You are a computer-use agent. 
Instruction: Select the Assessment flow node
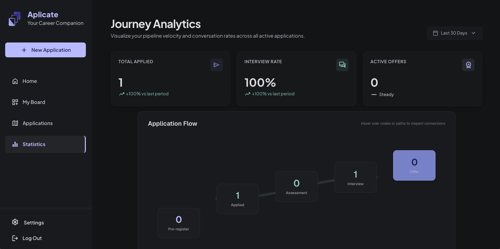tap(297, 186)
